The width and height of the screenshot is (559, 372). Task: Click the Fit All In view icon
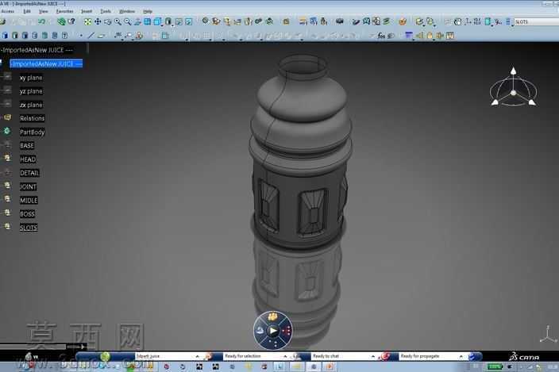pos(87,21)
